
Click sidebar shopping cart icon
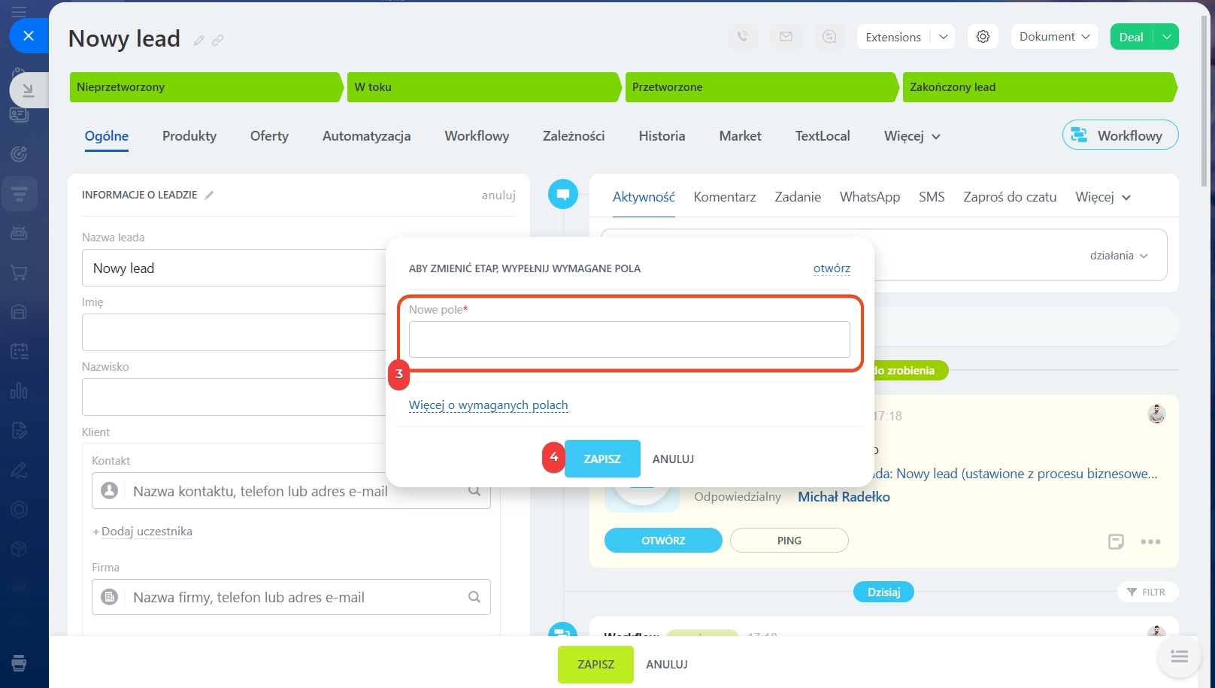[x=20, y=273]
